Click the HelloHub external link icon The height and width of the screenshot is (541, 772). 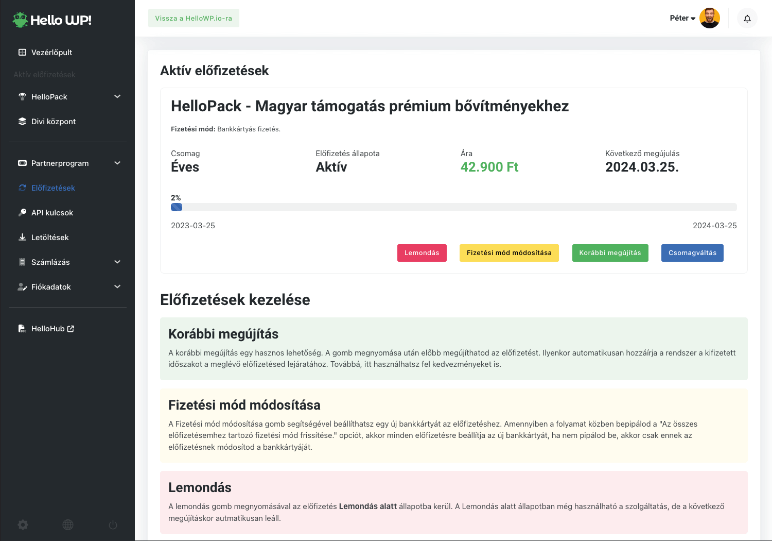[x=71, y=328]
